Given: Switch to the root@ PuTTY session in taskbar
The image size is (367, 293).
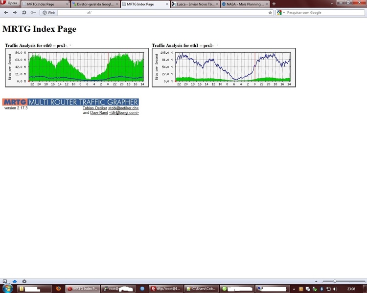Looking at the screenshot, I should coord(118,289).
